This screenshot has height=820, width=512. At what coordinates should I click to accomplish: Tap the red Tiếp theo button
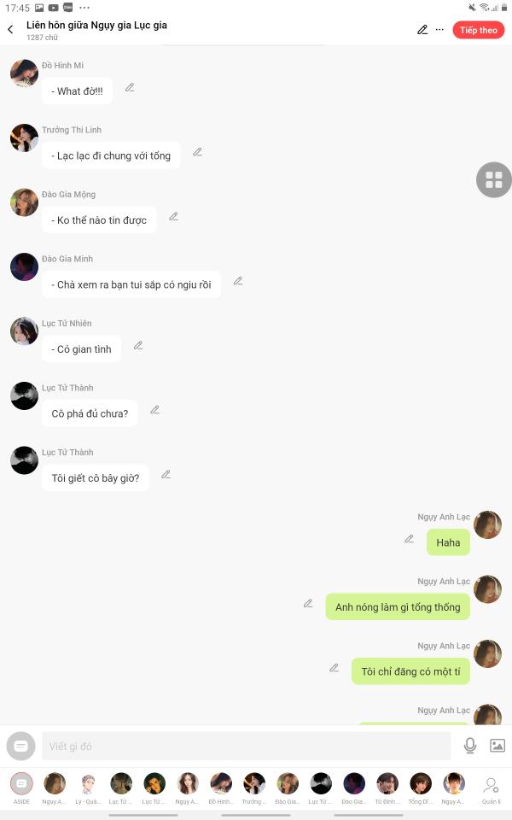click(479, 30)
